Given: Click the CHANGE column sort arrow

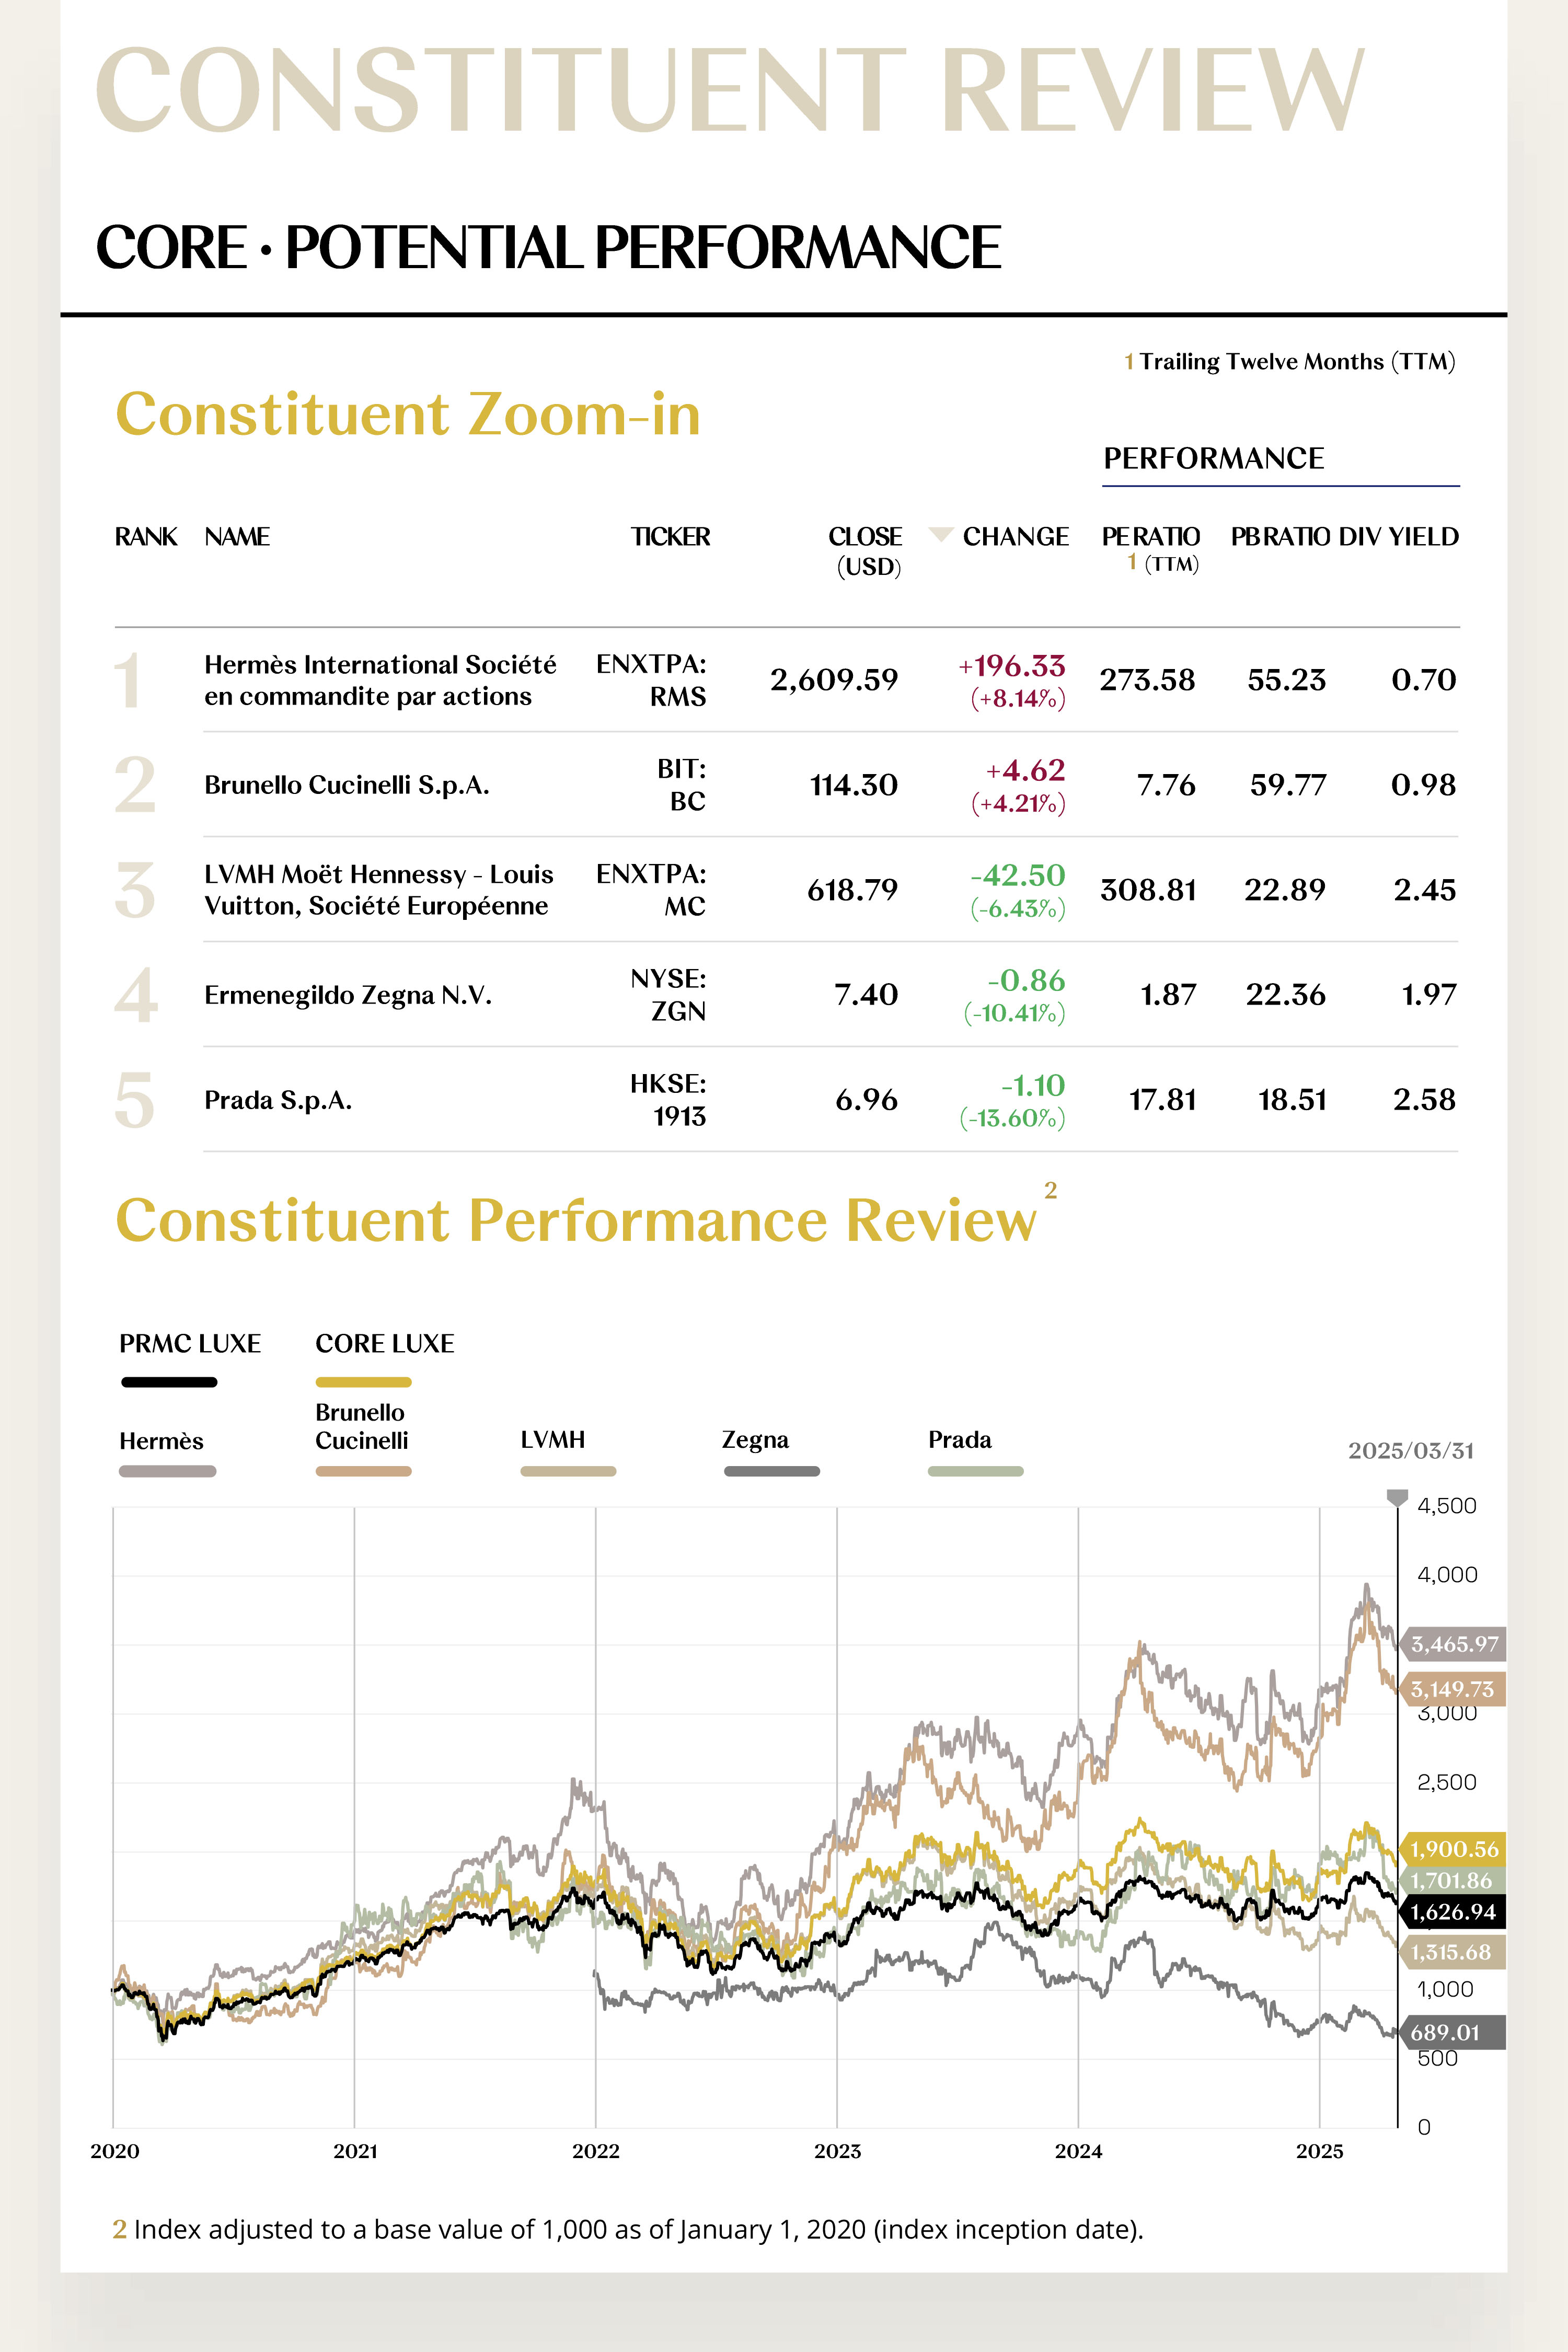Looking at the screenshot, I should (x=940, y=534).
